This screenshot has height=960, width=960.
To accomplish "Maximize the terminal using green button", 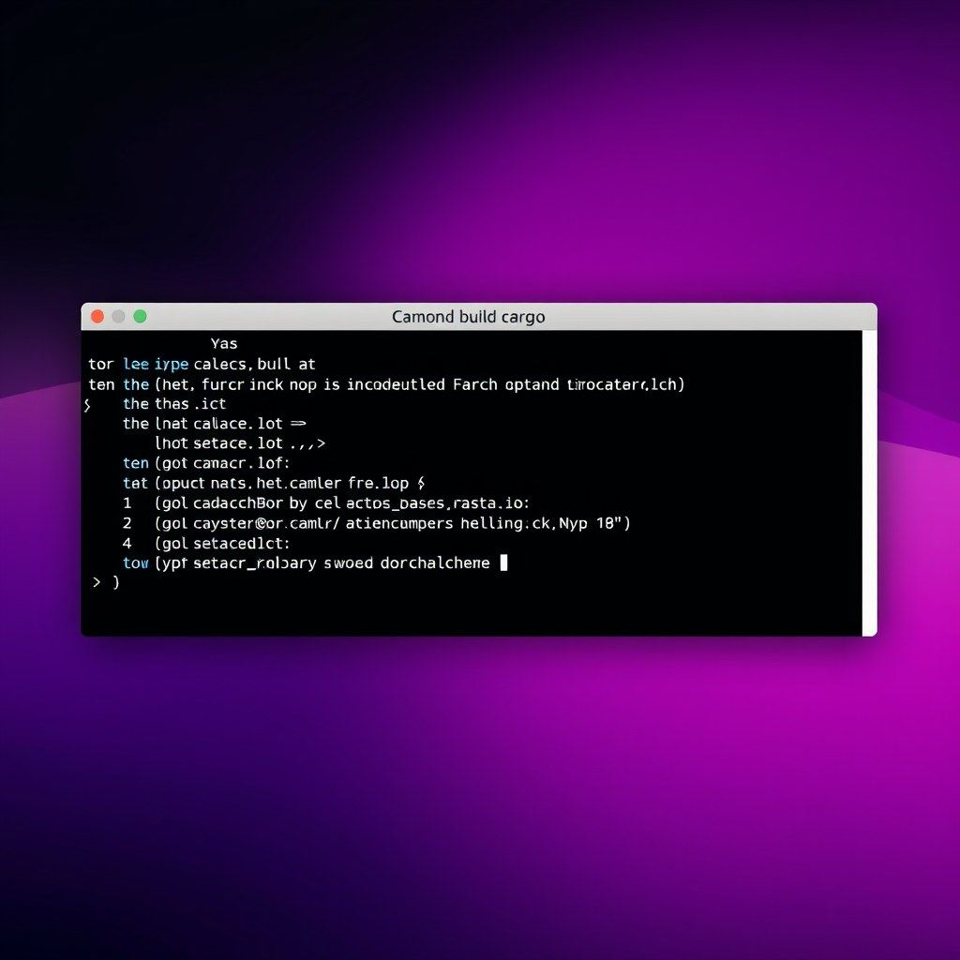I will (141, 317).
